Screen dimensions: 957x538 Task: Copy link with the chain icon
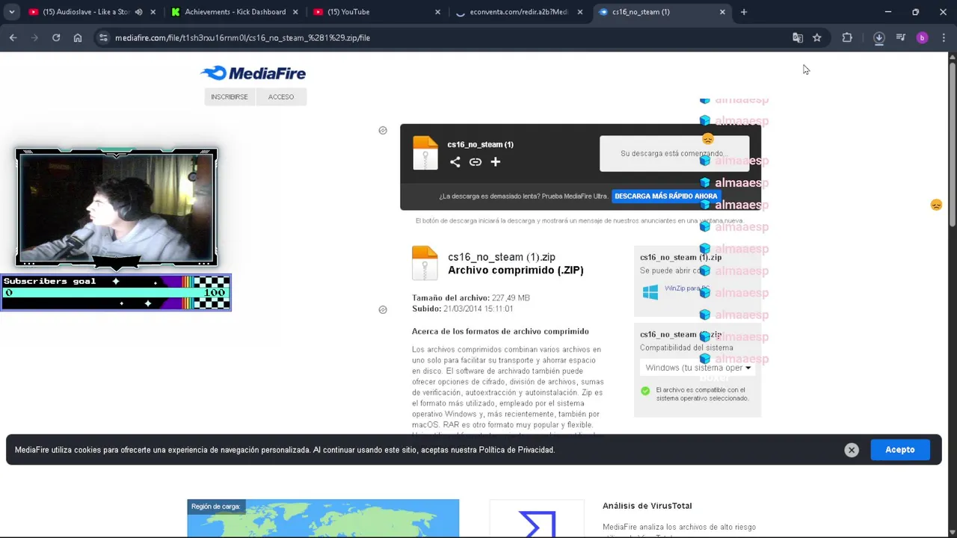click(475, 162)
